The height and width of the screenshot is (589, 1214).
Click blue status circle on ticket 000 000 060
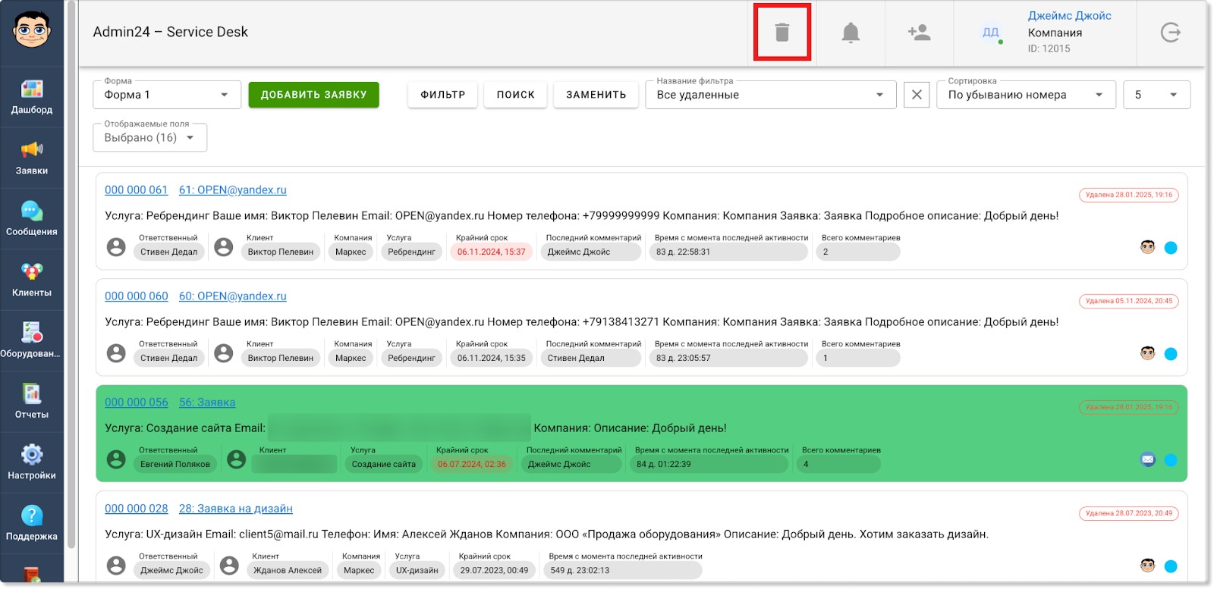tap(1171, 354)
